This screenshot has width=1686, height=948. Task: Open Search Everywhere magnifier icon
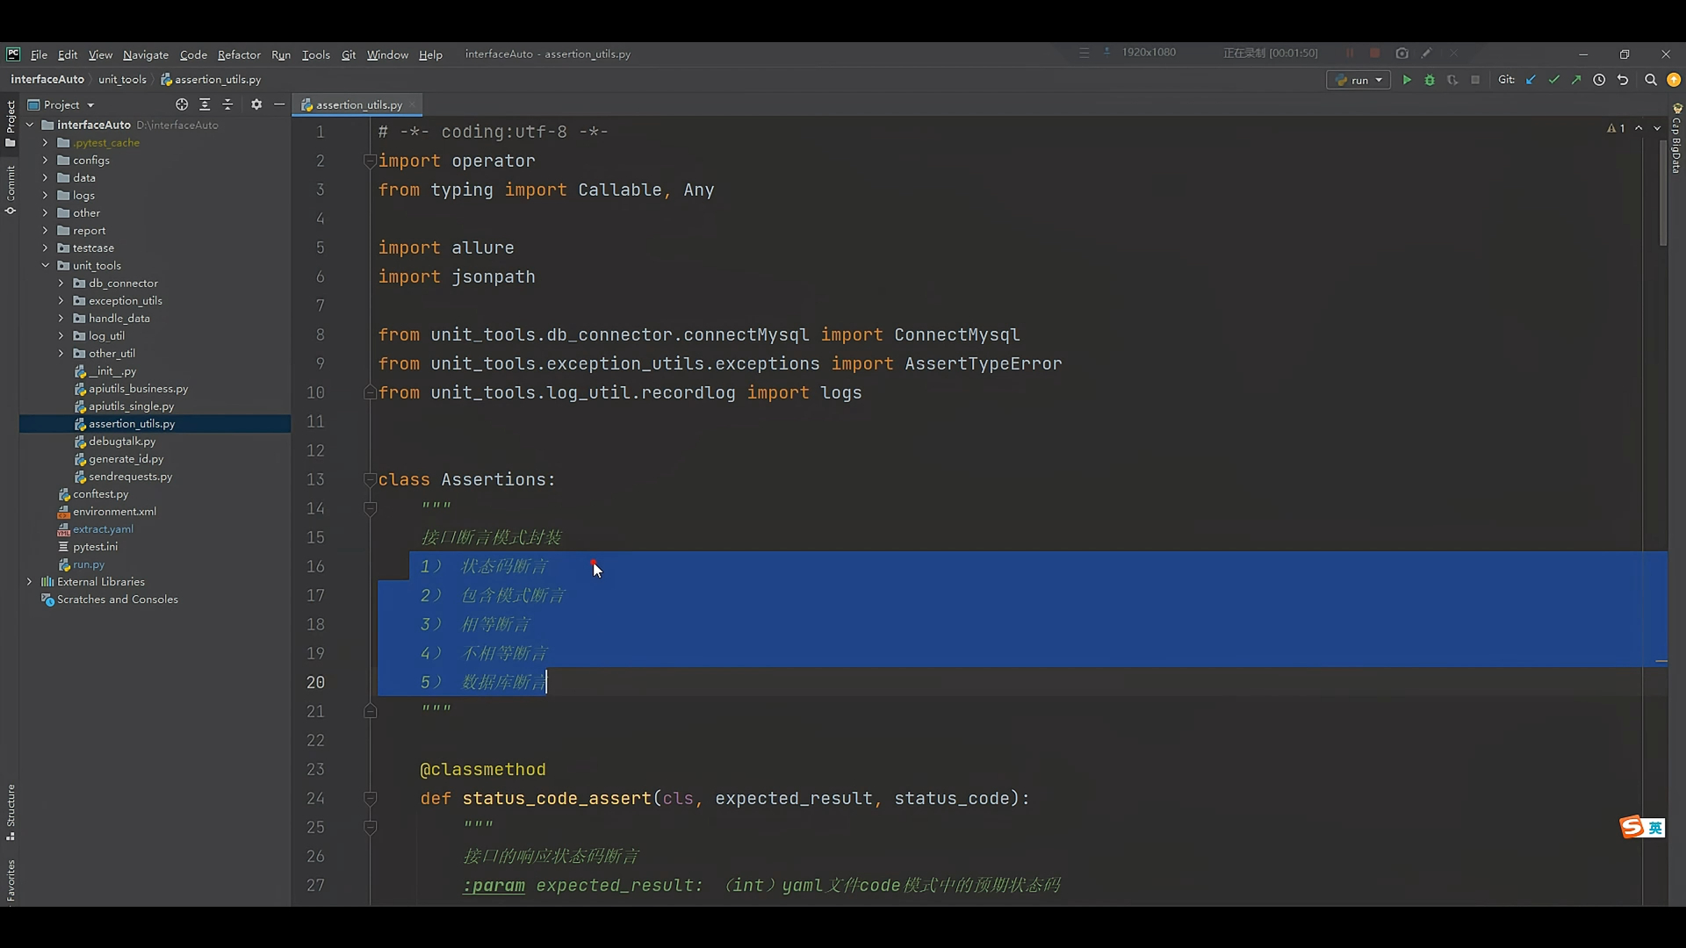(1651, 80)
